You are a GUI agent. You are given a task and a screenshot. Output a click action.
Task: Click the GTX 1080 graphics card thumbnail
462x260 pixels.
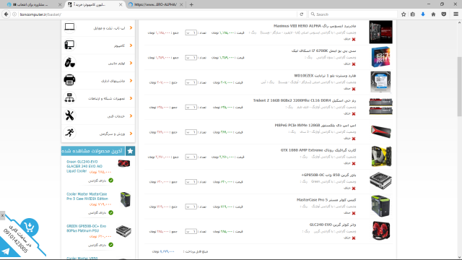point(381,156)
